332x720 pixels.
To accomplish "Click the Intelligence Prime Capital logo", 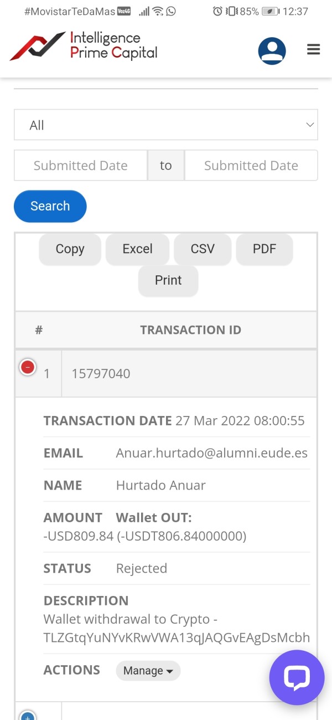I will tap(84, 46).
